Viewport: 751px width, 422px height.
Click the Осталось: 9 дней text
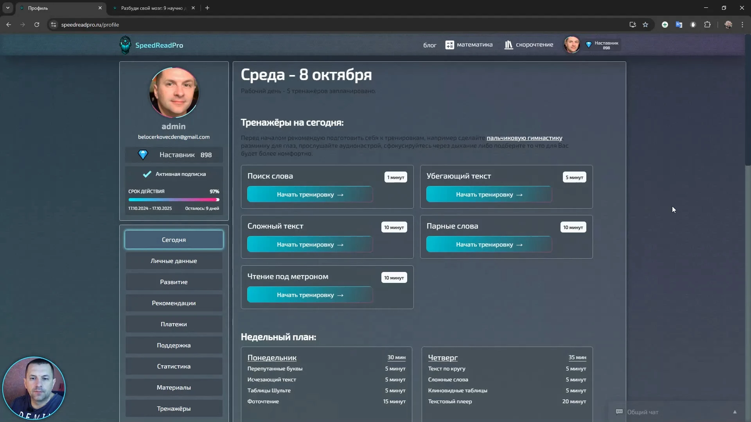(202, 208)
